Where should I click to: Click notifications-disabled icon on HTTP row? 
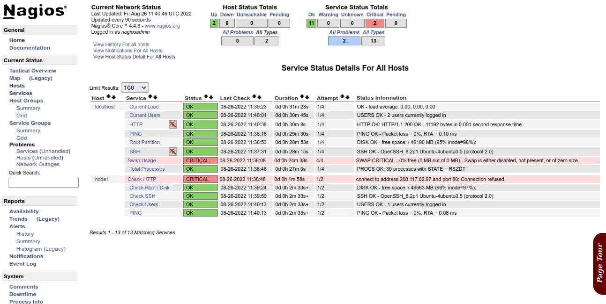[x=173, y=124]
